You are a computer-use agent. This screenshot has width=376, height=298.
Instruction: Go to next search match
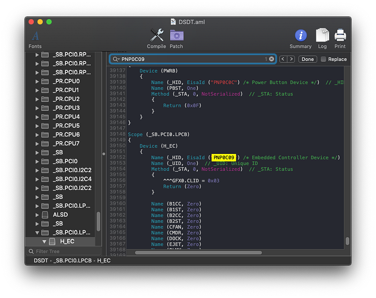click(291, 59)
